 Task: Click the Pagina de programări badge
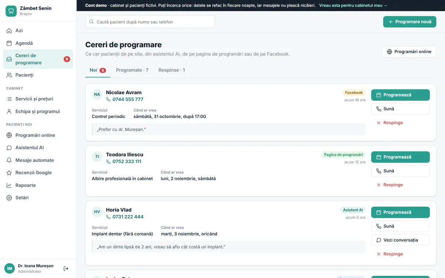(343, 155)
